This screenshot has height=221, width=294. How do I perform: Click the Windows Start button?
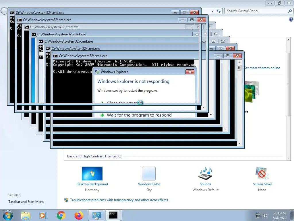click(8, 215)
